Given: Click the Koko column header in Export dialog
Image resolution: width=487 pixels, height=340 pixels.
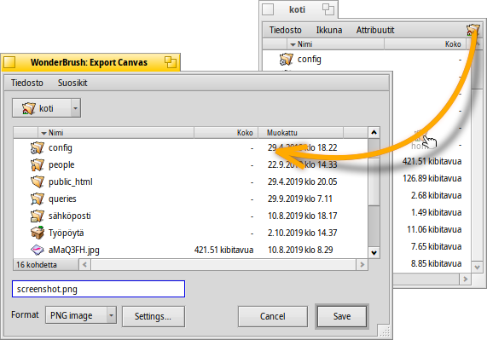Looking at the screenshot, I should click(x=226, y=133).
